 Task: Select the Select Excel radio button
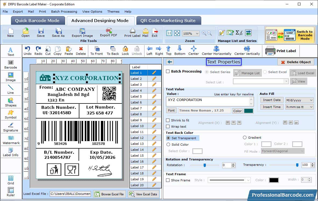point(265,72)
